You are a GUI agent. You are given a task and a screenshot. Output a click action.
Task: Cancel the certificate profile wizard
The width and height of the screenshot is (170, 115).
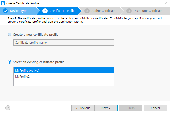[155, 108]
